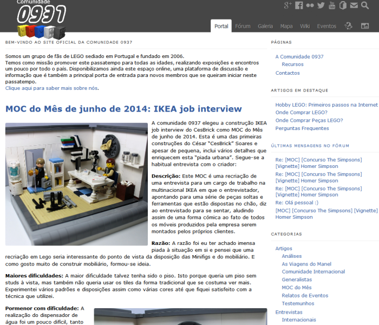Click the bold 'Pormenor com dificuldade:' label
Viewport: 379px width, 325px height.
coord(42,308)
